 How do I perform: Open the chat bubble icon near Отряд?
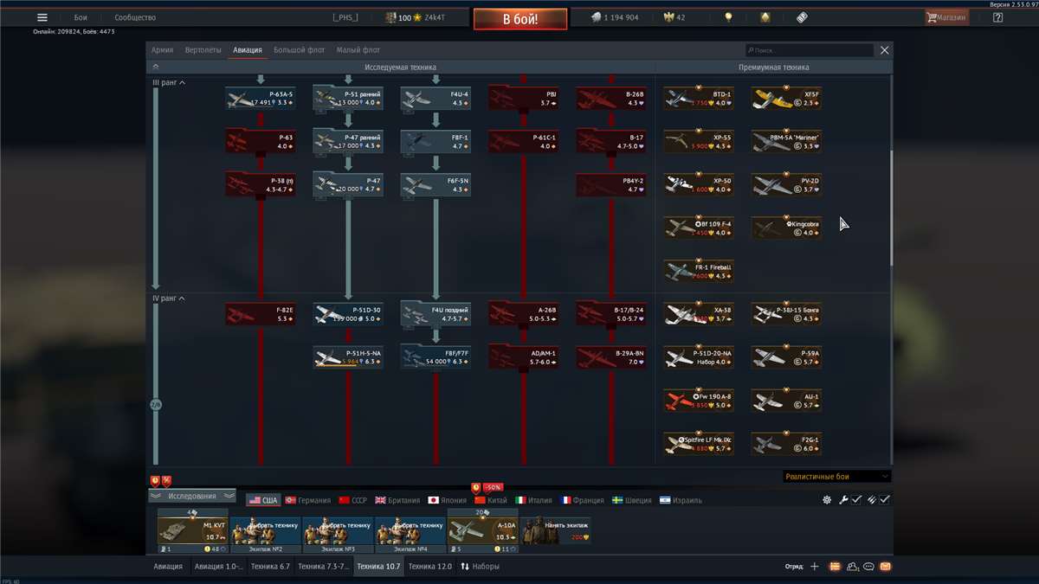868,566
